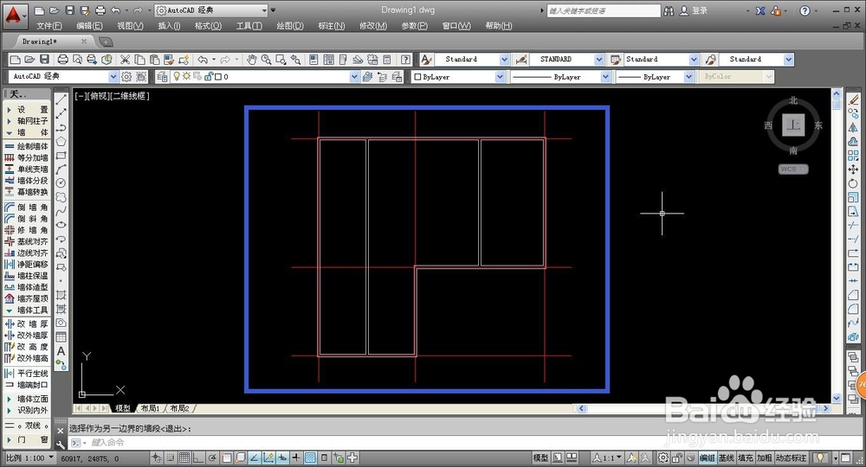
Task: Toggle the 加粗 status bar button
Action: click(765, 457)
